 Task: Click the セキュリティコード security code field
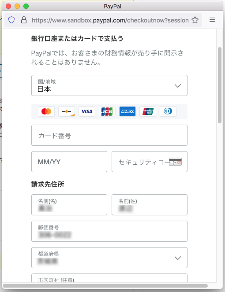(x=150, y=162)
